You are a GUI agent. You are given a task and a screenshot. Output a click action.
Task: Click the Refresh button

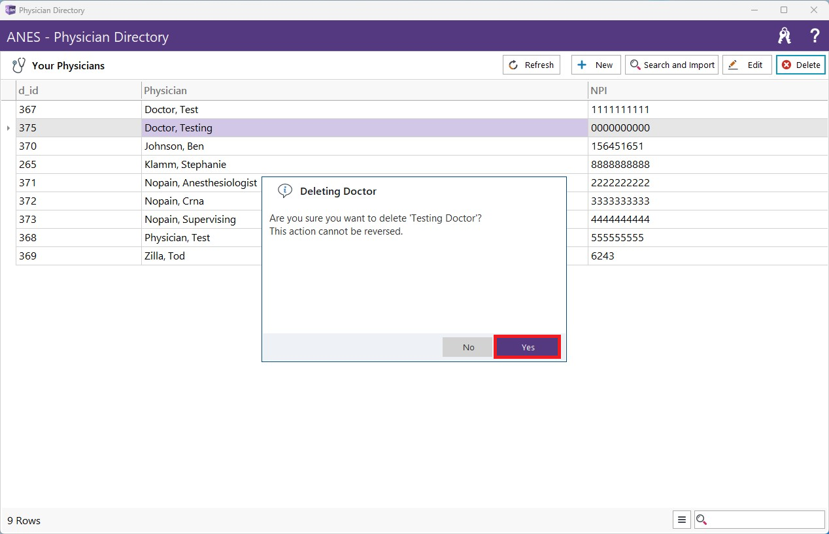(531, 65)
